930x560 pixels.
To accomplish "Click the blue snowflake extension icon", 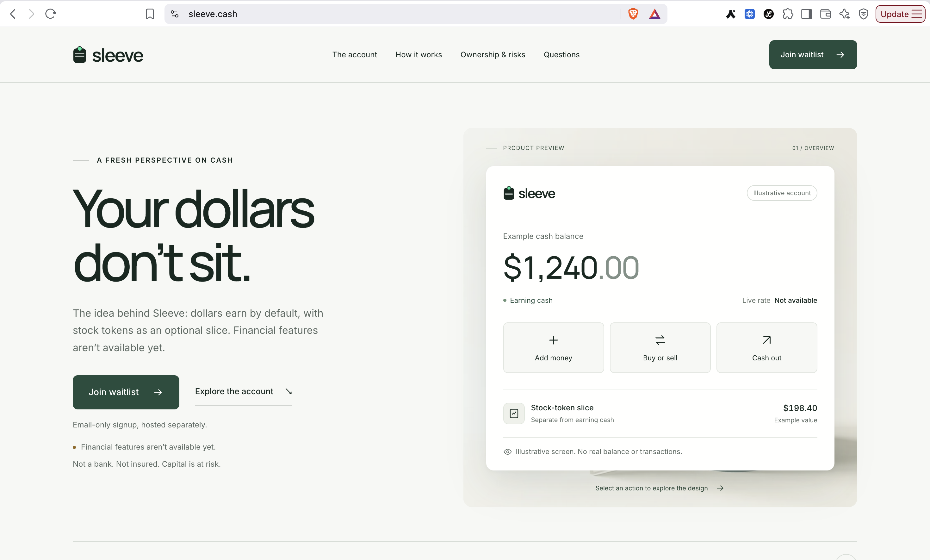I will (x=750, y=14).
